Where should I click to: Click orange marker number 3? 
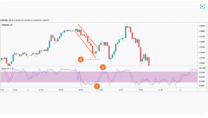pos(81,60)
